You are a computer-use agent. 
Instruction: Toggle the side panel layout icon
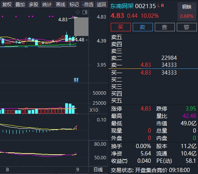point(85,12)
